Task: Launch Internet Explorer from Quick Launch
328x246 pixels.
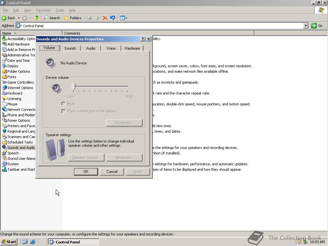Action: point(33,242)
